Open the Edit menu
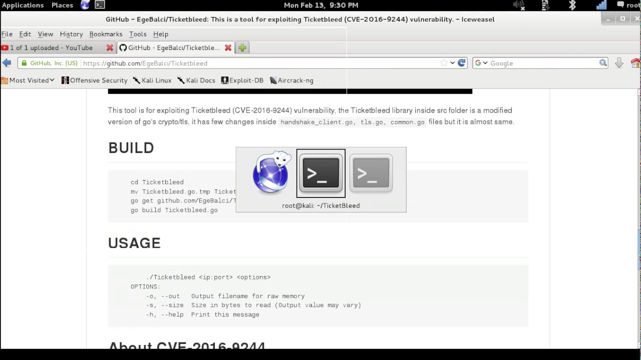641x360 pixels. pyautogui.click(x=25, y=34)
